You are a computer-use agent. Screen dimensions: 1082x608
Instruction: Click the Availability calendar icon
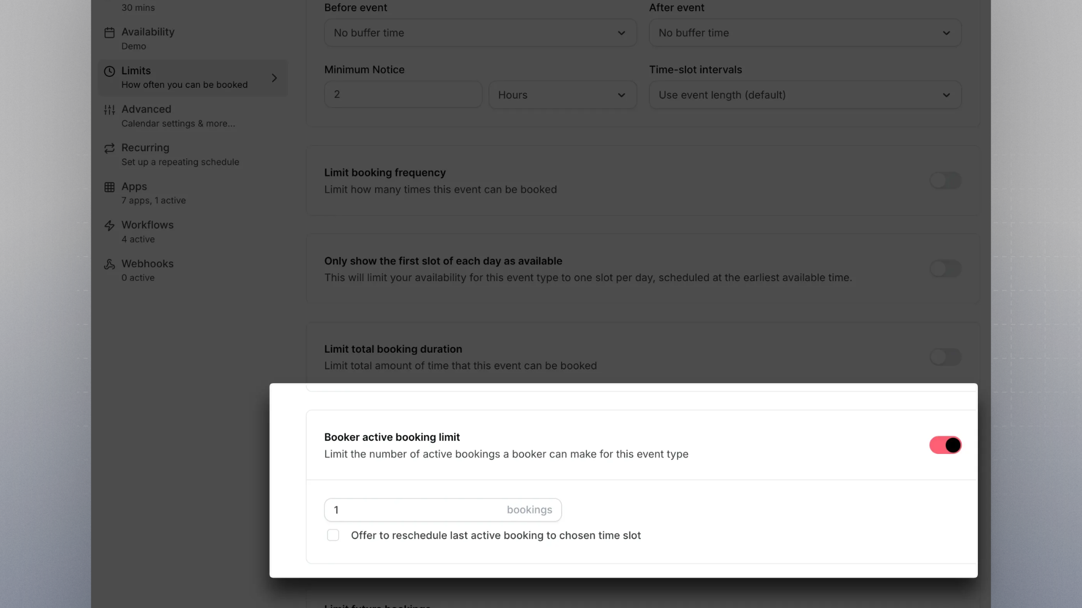coord(109,32)
